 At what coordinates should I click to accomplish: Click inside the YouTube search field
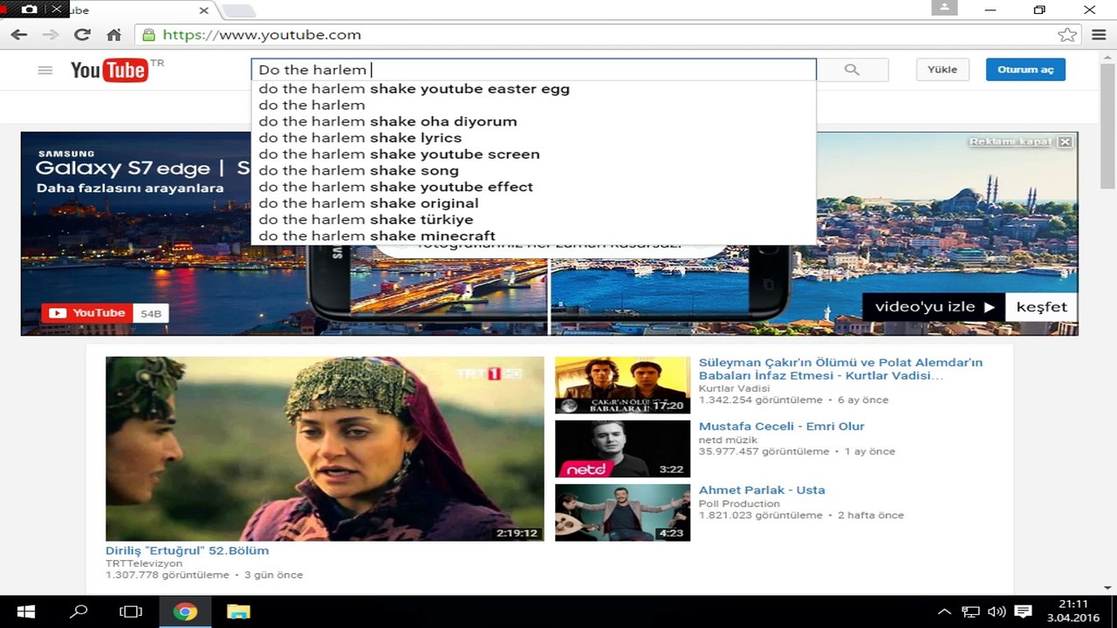533,70
